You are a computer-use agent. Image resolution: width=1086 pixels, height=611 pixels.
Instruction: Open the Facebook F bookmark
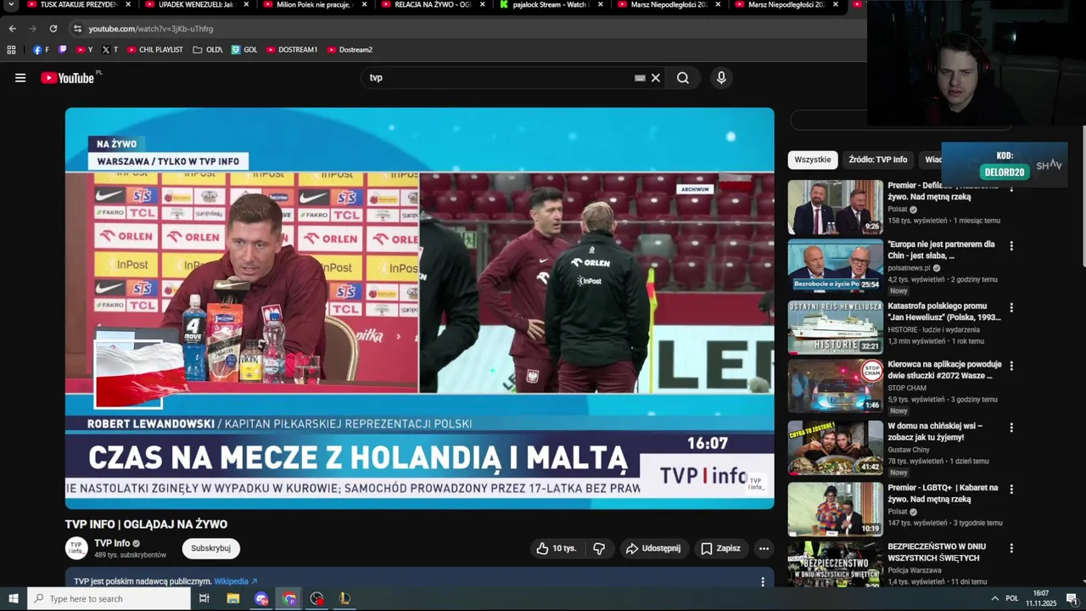[x=41, y=50]
